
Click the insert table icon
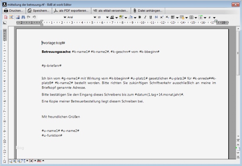point(182,17)
